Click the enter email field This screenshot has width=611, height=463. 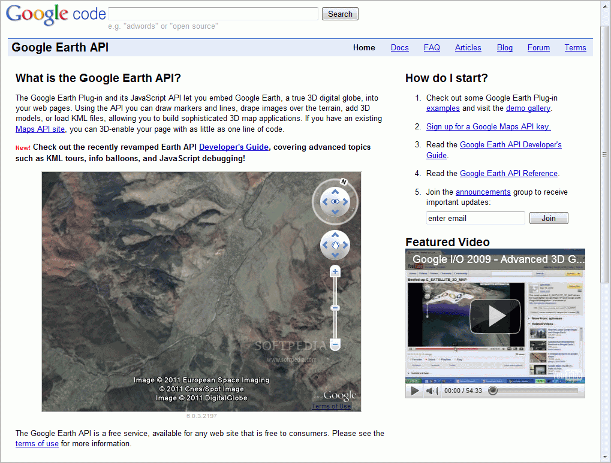point(475,218)
